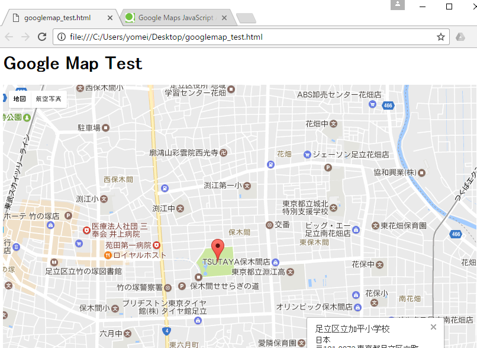Screen dimensions: 477x348
Task: Click the 保木間小 school icon
Action: (x=115, y=308)
